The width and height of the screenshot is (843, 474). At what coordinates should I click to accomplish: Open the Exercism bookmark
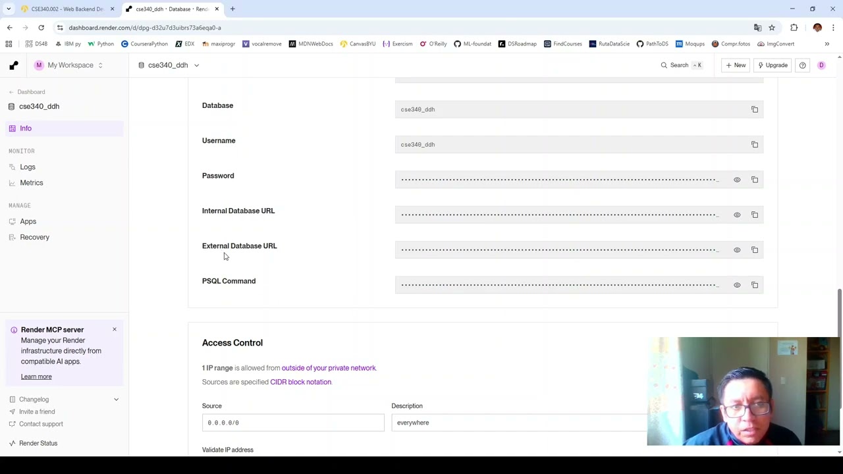click(397, 44)
